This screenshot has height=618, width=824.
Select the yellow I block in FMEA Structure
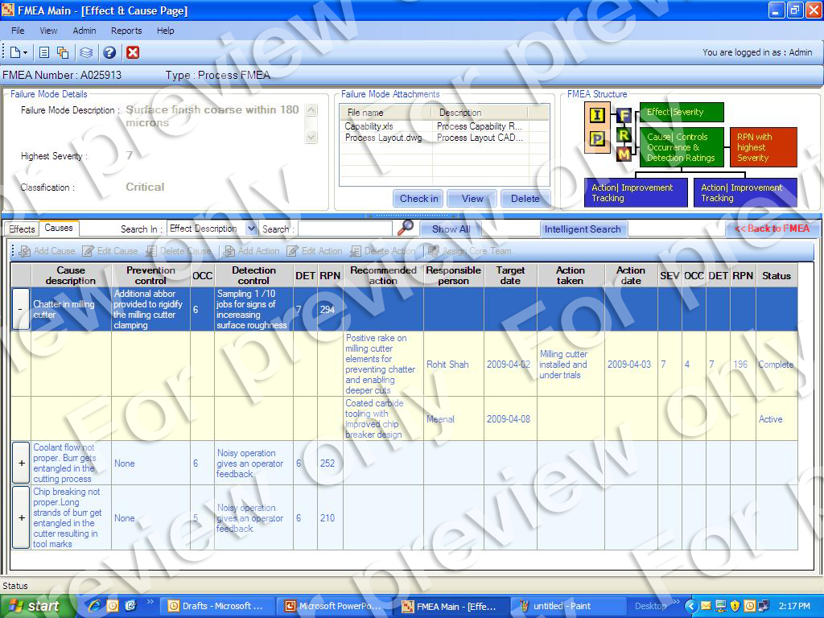point(596,115)
